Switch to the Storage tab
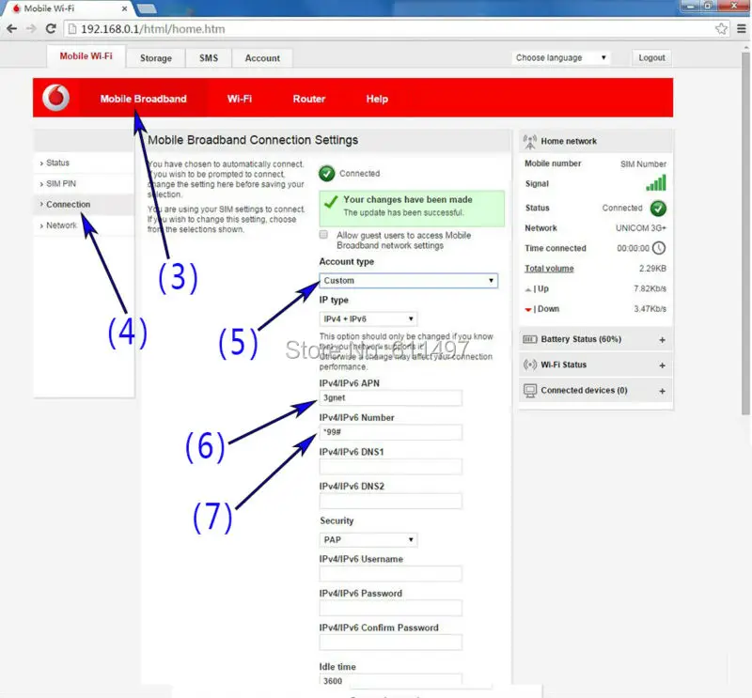752x698 pixels. (156, 58)
